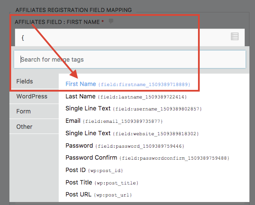
Task: Pick the username Single Line Text tag
Action: click(134, 109)
